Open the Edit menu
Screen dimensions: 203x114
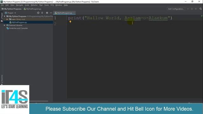pyautogui.click(x=7, y=5)
